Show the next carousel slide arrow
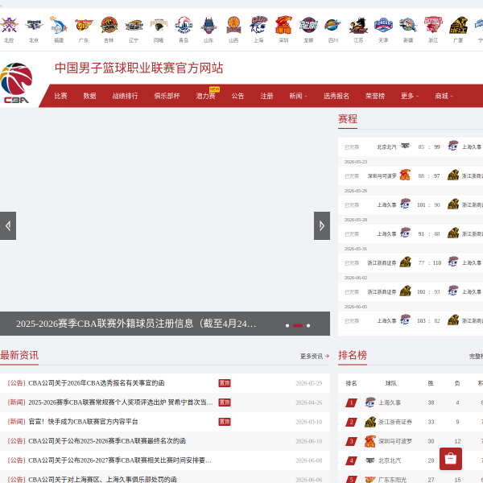Screen dimensions: 483x483 pos(322,225)
